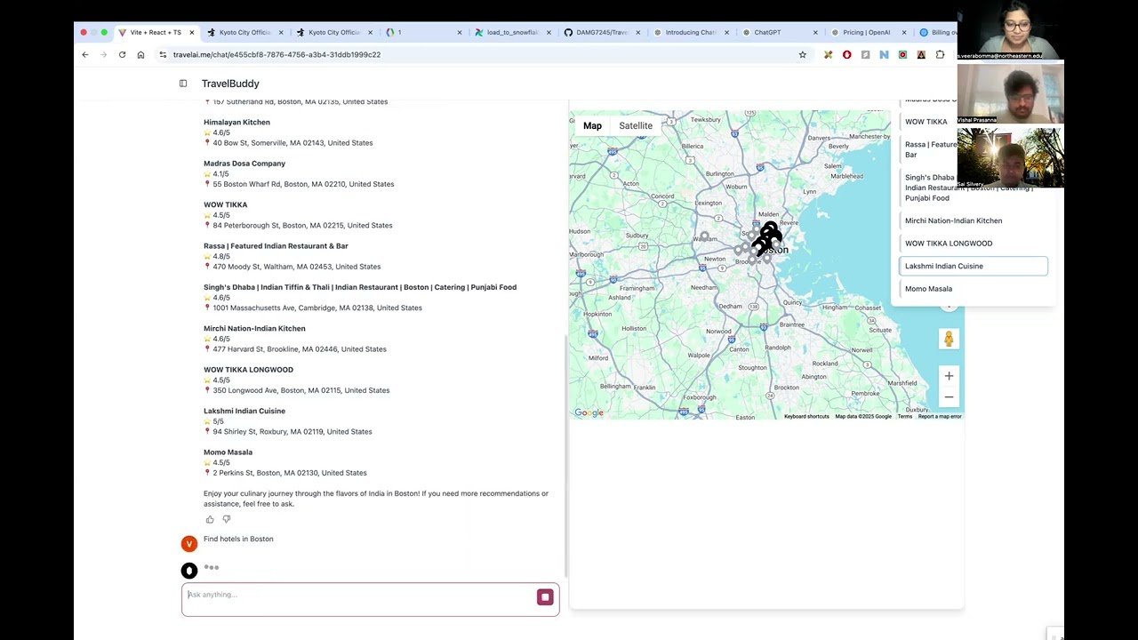Open the Introducing Chat browser tab

[x=691, y=32]
